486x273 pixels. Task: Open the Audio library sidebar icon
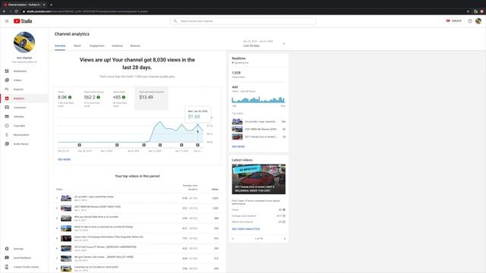click(x=7, y=144)
